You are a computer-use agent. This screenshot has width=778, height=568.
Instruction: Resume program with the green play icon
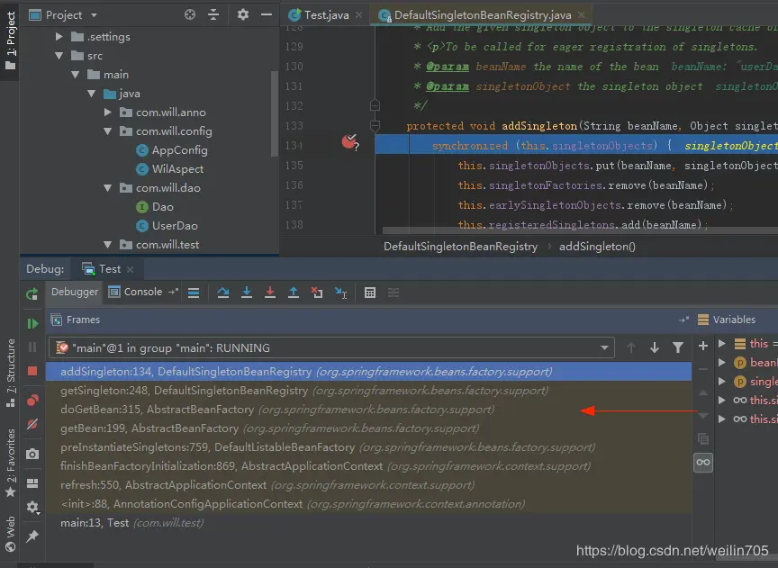[x=32, y=323]
